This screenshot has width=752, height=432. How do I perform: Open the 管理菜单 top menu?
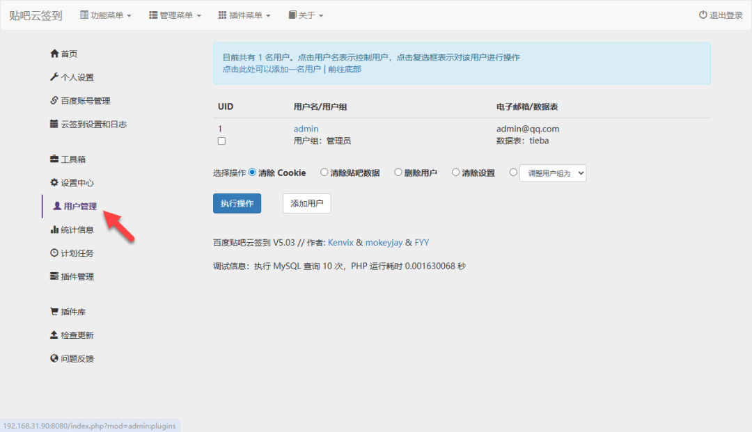[x=175, y=15]
